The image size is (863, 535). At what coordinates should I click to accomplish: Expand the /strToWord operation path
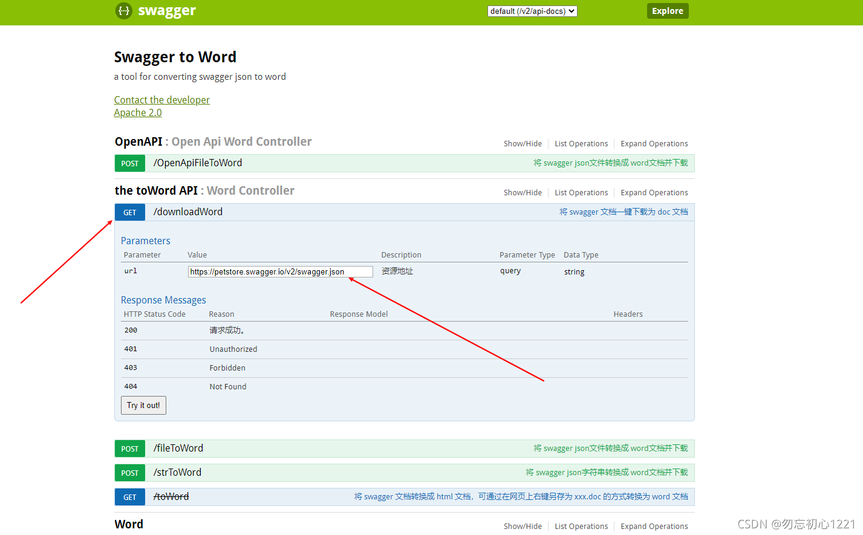click(x=177, y=472)
